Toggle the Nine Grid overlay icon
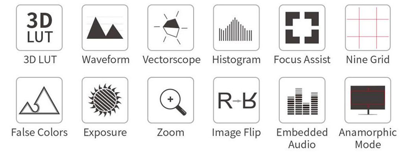 [x=368, y=28]
